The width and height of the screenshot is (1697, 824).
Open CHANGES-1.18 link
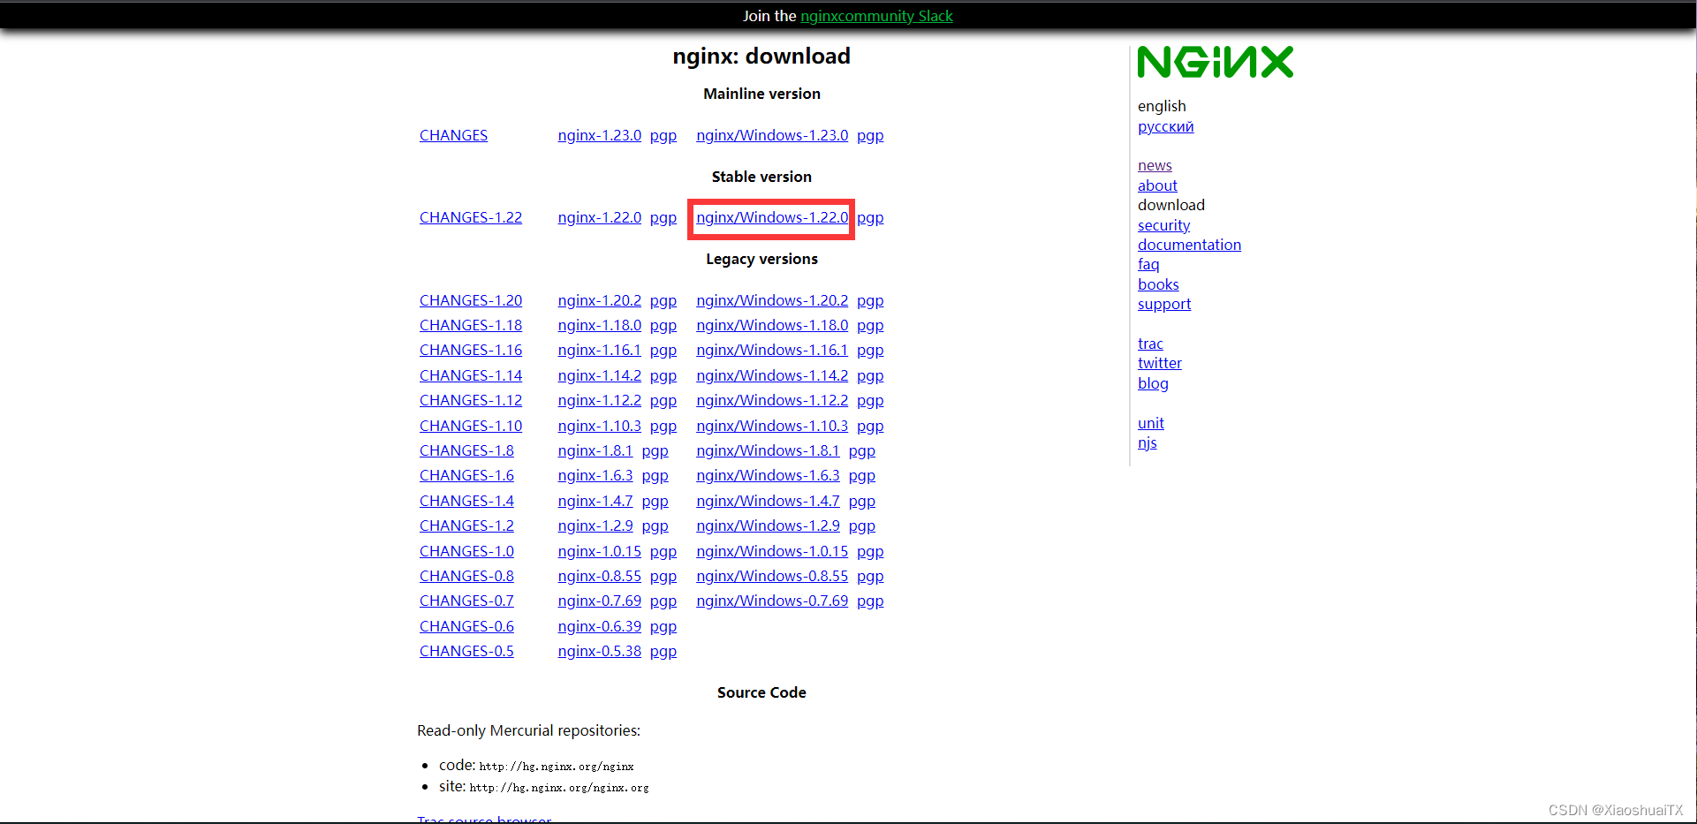click(x=471, y=325)
